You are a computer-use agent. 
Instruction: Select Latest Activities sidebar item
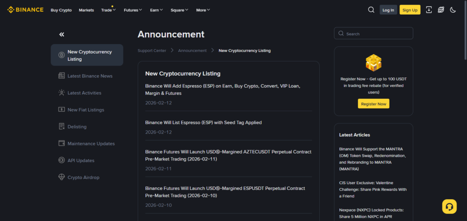pos(87,93)
